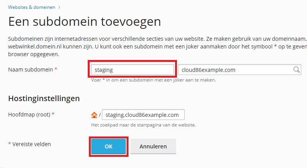Click red asterisk beside Naam subdomein
The width and height of the screenshot is (307, 168).
[x=56, y=69]
